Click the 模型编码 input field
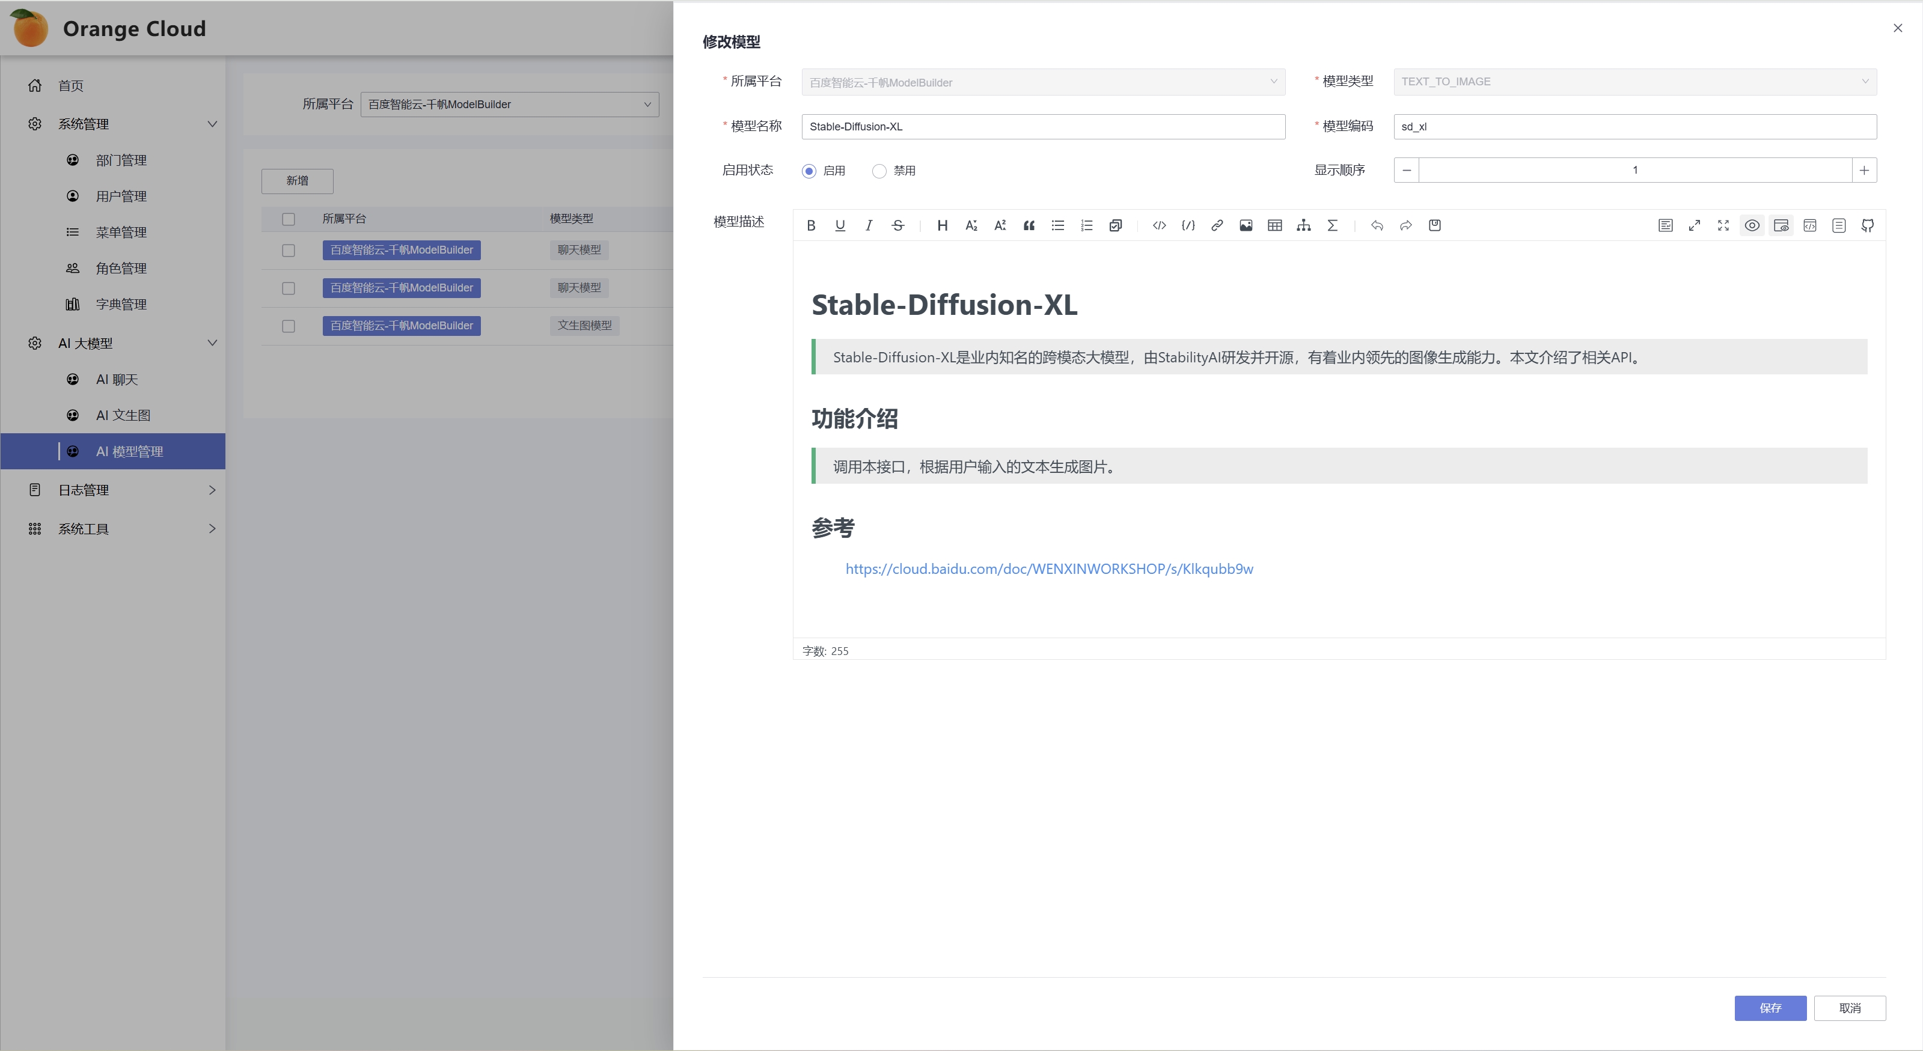1923x1051 pixels. (x=1635, y=127)
